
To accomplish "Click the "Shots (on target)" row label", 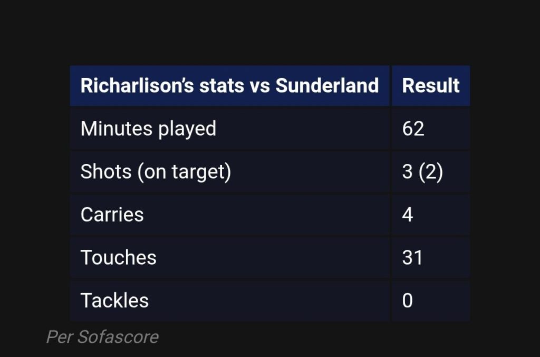I will [x=156, y=172].
